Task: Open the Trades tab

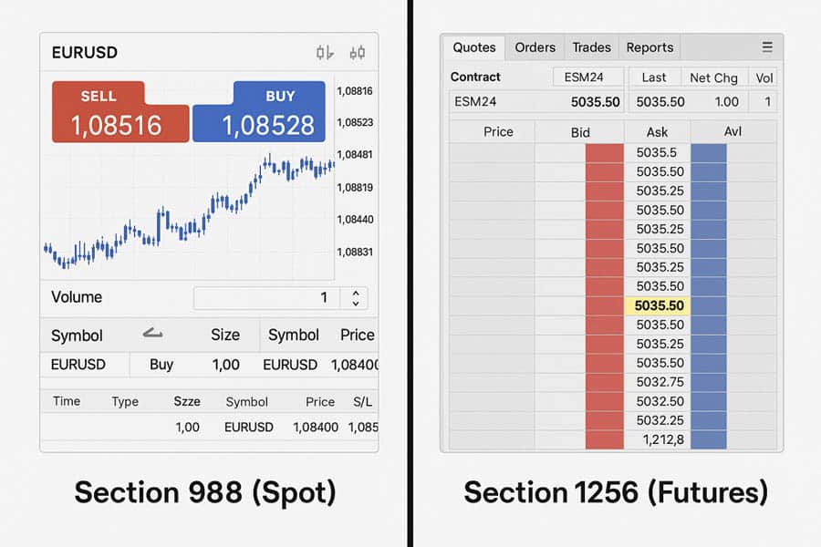Action: 591,47
